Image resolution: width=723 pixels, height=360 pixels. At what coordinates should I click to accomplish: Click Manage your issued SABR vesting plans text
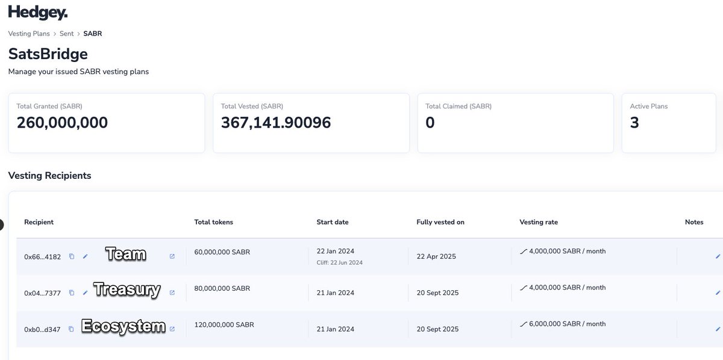pyautogui.click(x=78, y=72)
